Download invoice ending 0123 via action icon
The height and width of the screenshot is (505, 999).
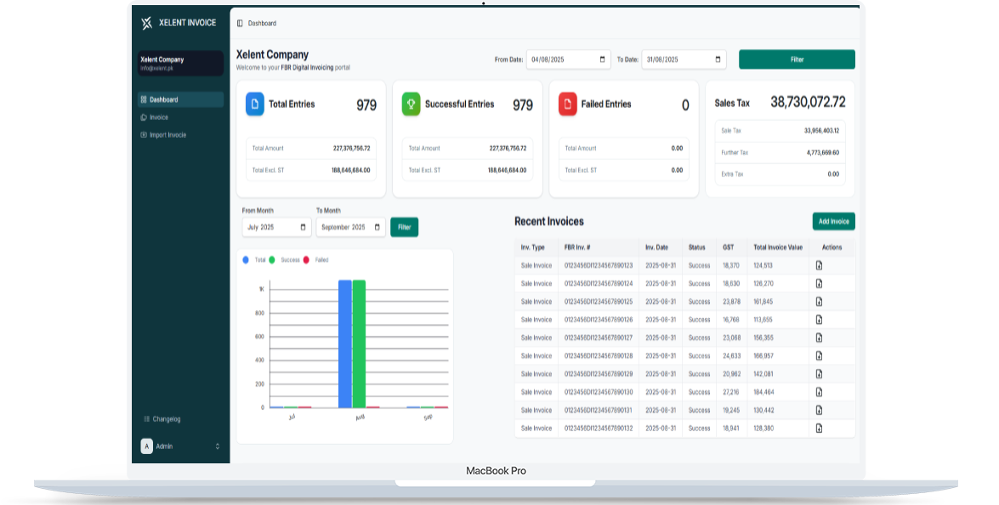[x=820, y=265]
